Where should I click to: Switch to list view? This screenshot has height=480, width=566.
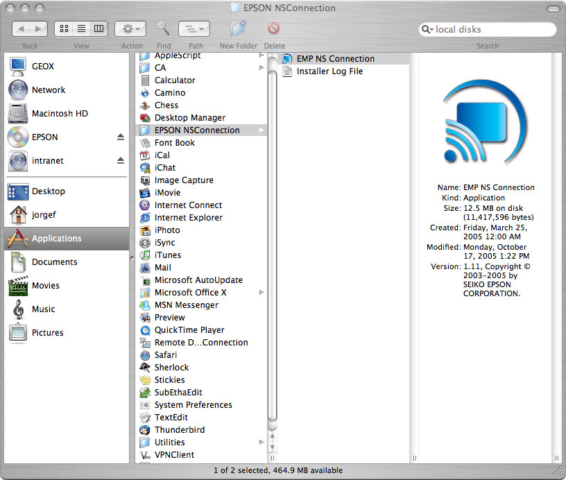coord(82,29)
